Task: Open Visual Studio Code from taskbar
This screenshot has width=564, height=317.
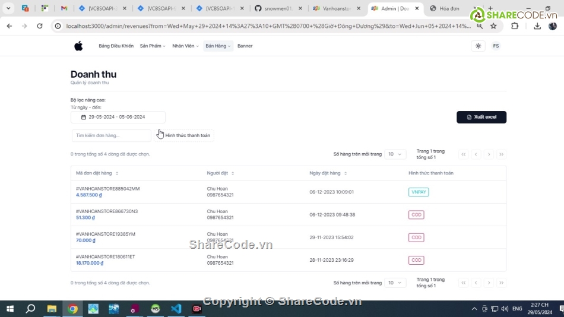Action: [x=176, y=309]
